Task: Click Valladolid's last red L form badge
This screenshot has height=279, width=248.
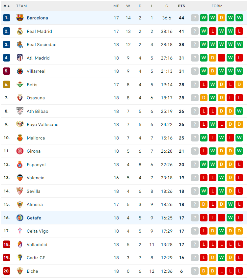Action: 239,244
